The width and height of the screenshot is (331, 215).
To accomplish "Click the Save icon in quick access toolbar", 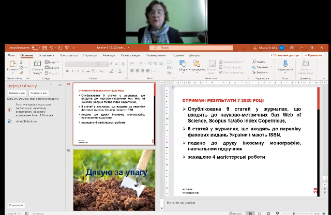I will [x=46, y=48].
